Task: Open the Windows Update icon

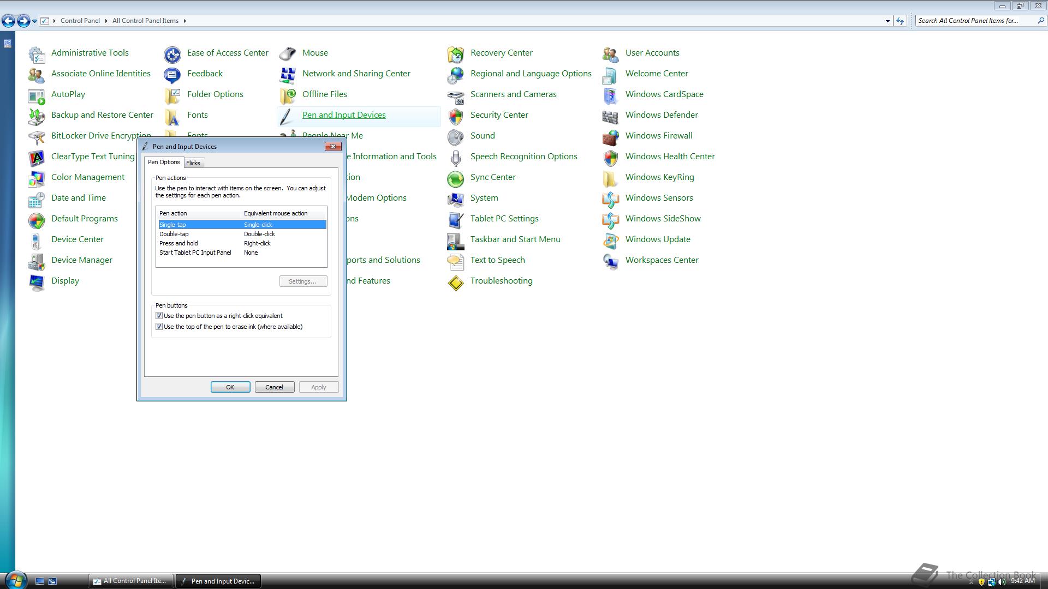Action: pyautogui.click(x=610, y=240)
